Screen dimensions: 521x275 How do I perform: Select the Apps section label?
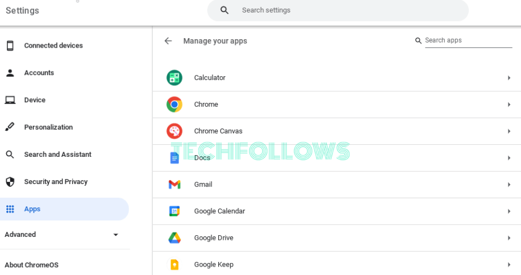click(32, 209)
